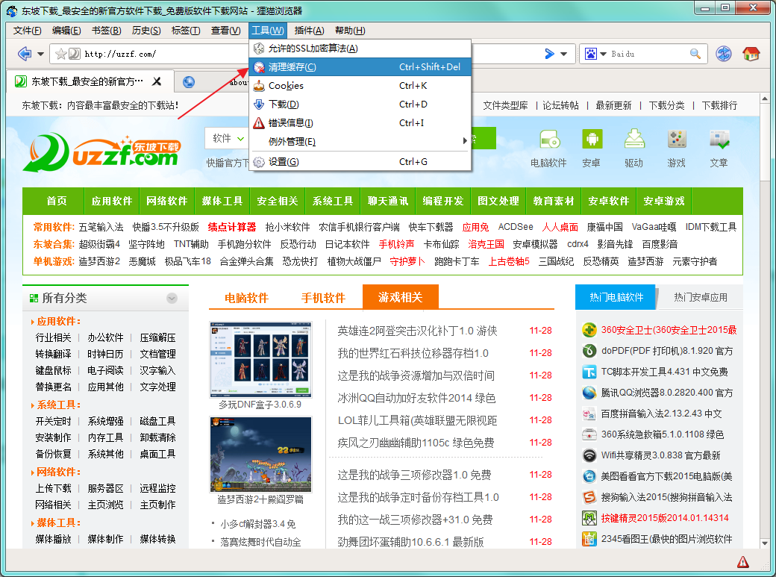Open 设置(G) from the Tools menu

360,162
